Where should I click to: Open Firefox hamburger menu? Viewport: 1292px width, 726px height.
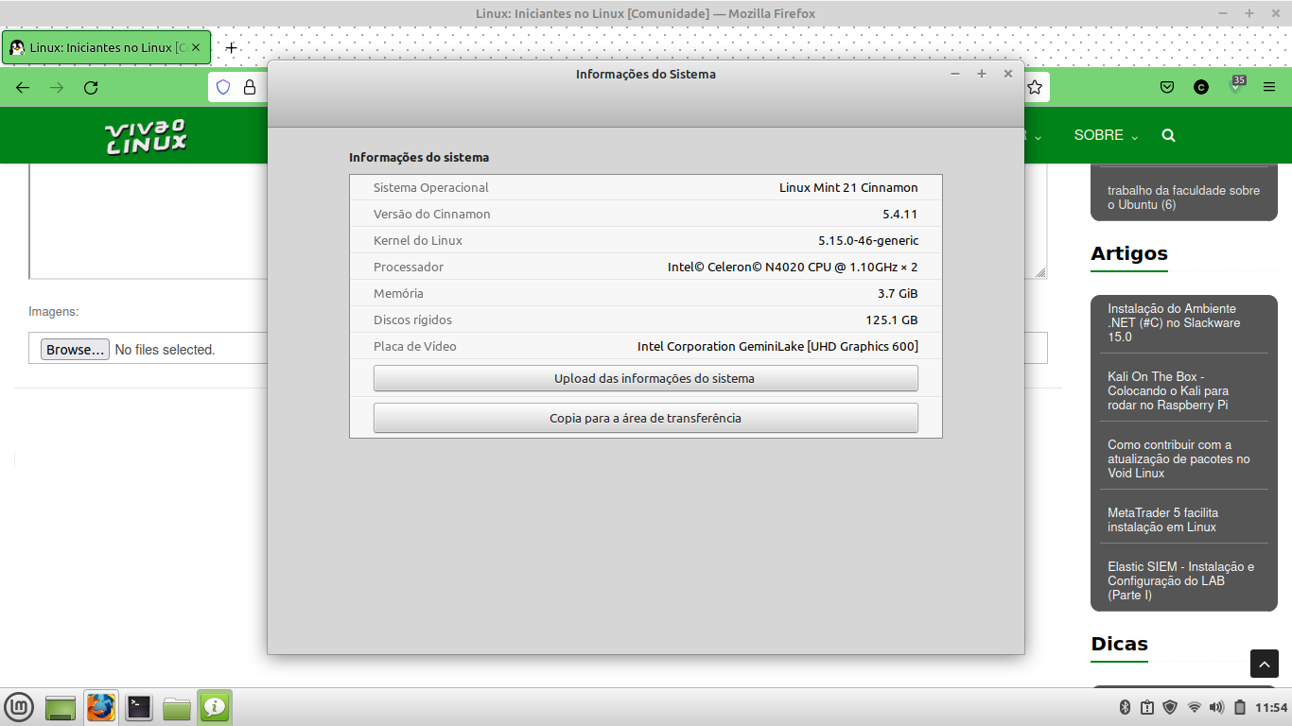pos(1269,87)
